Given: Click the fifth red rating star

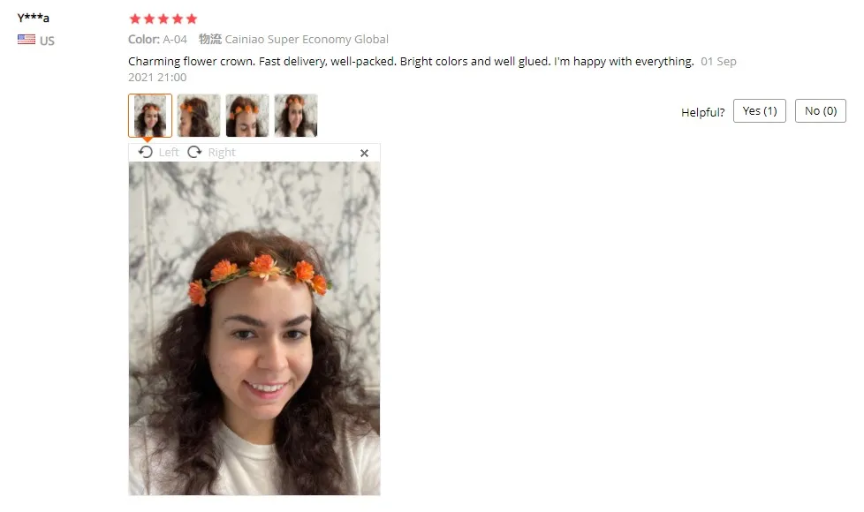Looking at the screenshot, I should [192, 19].
